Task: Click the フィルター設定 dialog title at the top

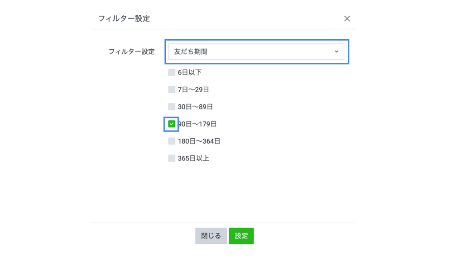Action: 124,19
